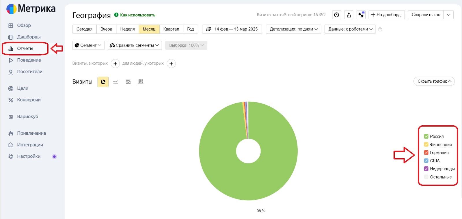Screen dimensions: 462x219
Task: Switch to bar chart view icon
Action: [141, 82]
